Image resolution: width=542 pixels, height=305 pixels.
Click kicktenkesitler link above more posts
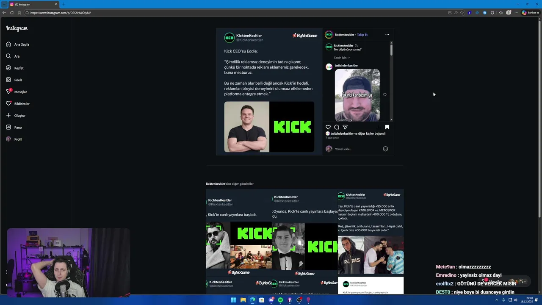pos(216,184)
